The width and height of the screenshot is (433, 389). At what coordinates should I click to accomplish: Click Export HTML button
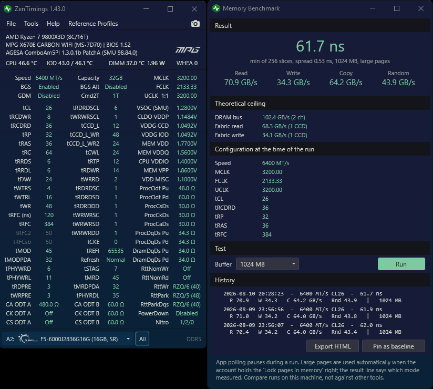coord(333,346)
